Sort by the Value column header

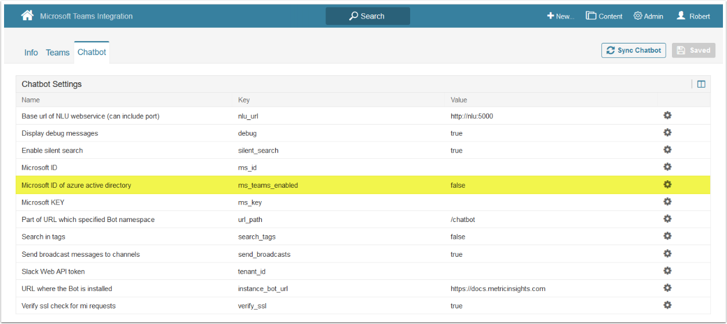click(459, 100)
